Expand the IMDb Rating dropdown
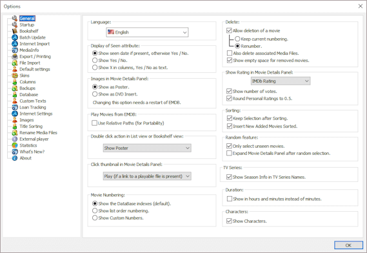Viewport: 367px width, 253px height. point(281,81)
